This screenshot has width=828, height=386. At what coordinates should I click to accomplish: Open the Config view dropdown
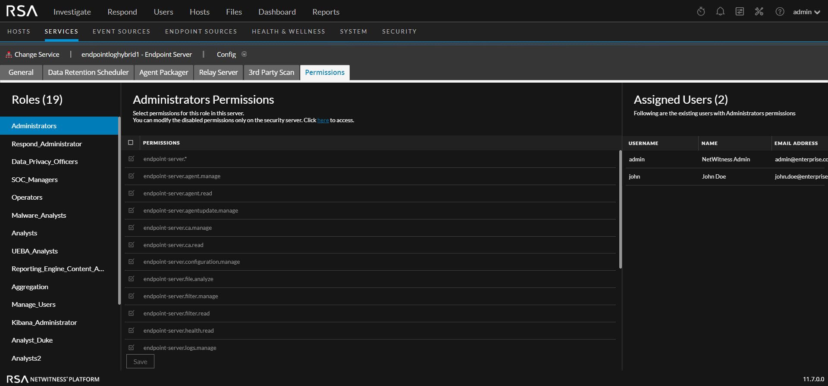(244, 54)
